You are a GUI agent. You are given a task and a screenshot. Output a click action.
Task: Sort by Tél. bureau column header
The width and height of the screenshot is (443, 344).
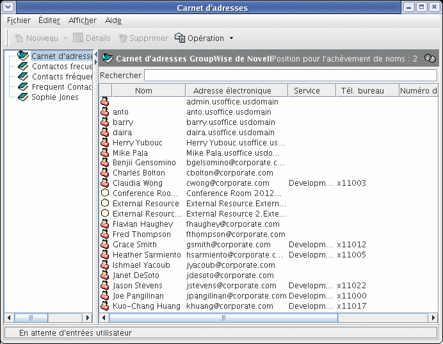pyautogui.click(x=367, y=90)
